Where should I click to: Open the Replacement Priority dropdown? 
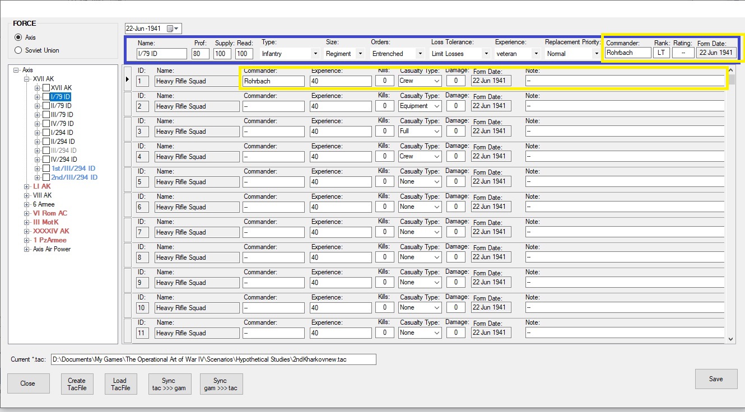pos(597,54)
